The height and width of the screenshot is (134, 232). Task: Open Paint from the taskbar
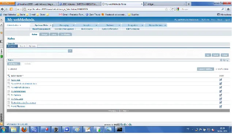[77, 130]
